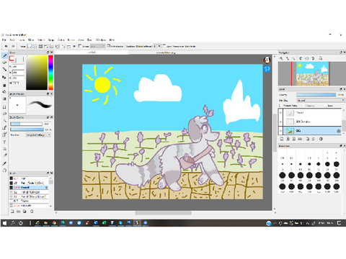Image resolution: width=346 pixels, height=259 pixels.
Task: Toggle the AntiAliasing checkbox in the top toolbar
Action: click(x=108, y=45)
